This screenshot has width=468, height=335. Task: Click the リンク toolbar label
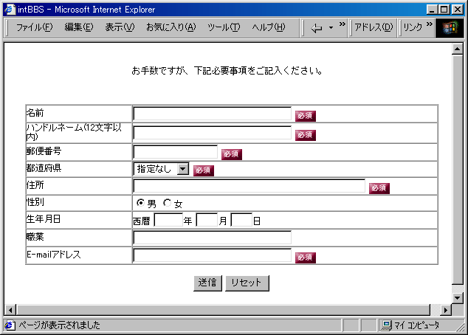tap(413, 27)
